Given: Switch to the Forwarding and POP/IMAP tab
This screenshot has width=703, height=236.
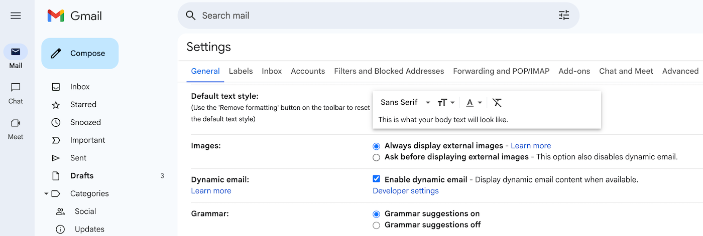Looking at the screenshot, I should (x=501, y=71).
